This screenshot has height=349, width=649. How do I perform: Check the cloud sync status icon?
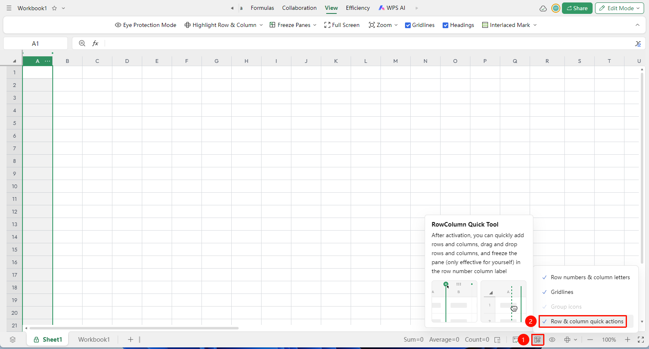(543, 8)
